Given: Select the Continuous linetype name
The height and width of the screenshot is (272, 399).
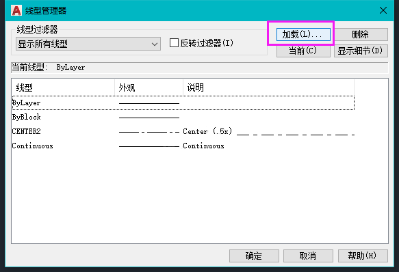Looking at the screenshot, I should pos(33,146).
